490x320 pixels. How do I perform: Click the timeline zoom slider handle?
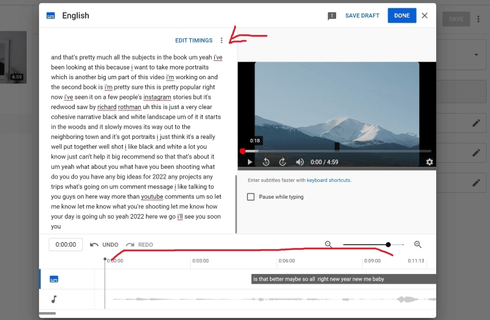(388, 244)
